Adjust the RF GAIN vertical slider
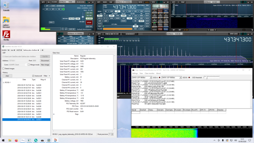Viewport: 254px width, 143px height. (x=83, y=17)
